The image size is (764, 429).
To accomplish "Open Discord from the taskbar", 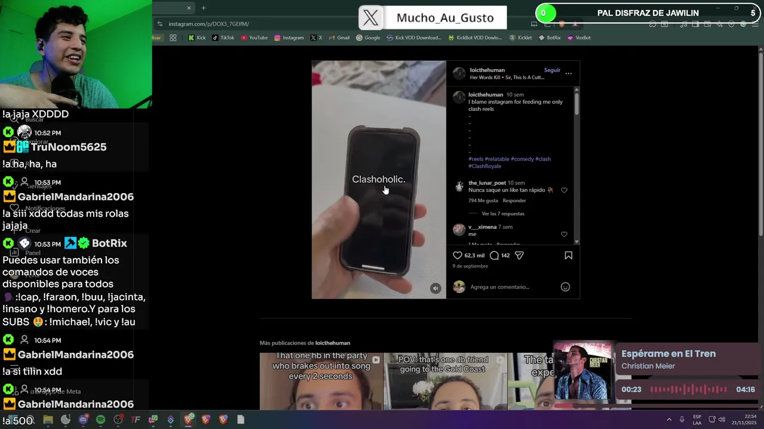I will point(83,420).
